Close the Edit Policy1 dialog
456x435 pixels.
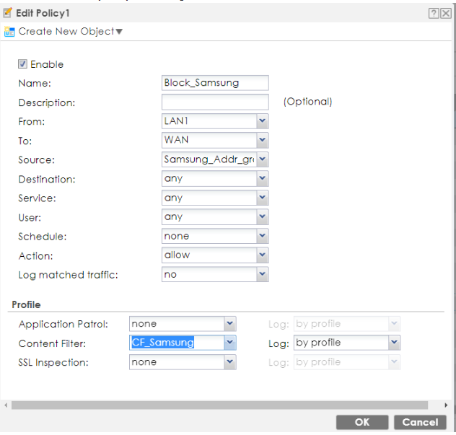445,14
